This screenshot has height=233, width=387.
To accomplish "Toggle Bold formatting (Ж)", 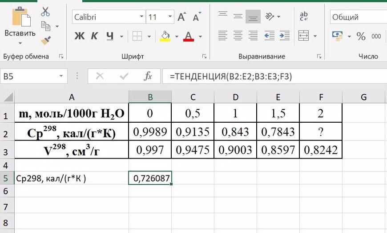I will [x=79, y=36].
